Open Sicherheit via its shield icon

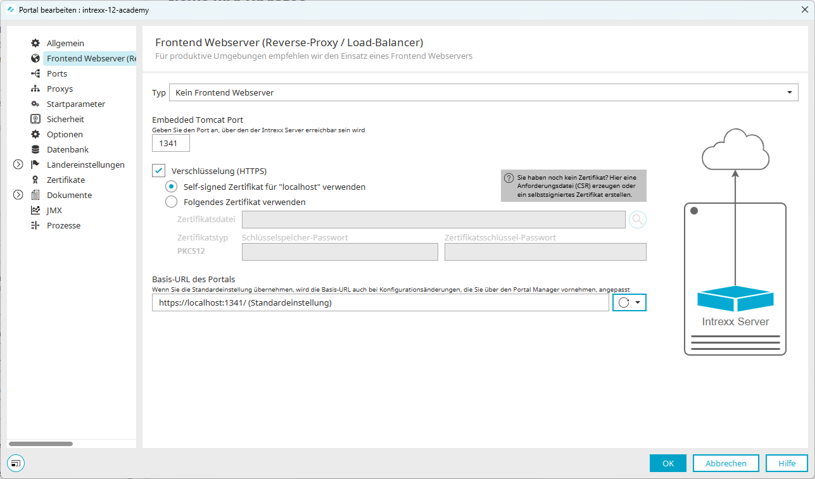click(35, 119)
